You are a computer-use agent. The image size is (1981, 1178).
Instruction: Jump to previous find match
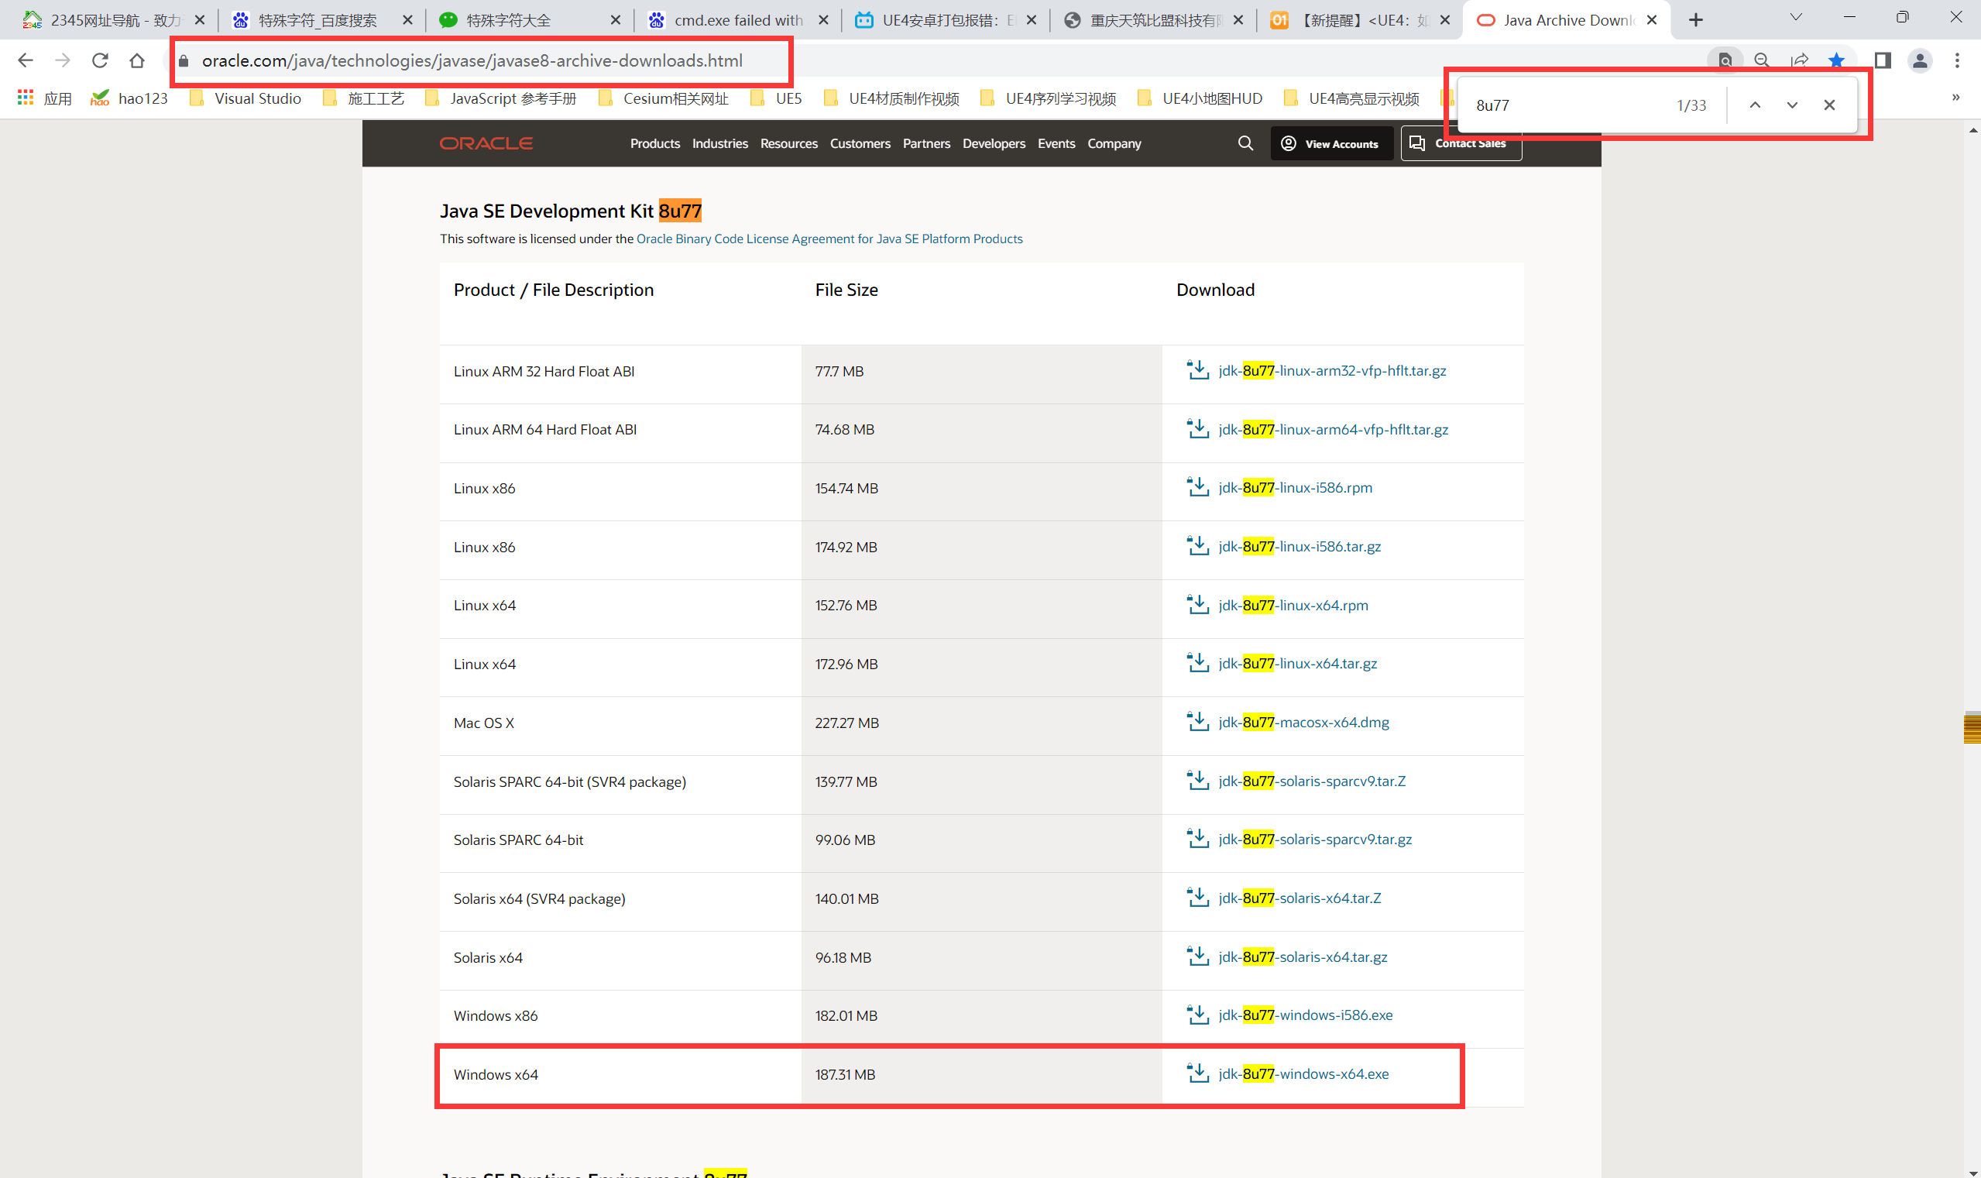point(1756,105)
